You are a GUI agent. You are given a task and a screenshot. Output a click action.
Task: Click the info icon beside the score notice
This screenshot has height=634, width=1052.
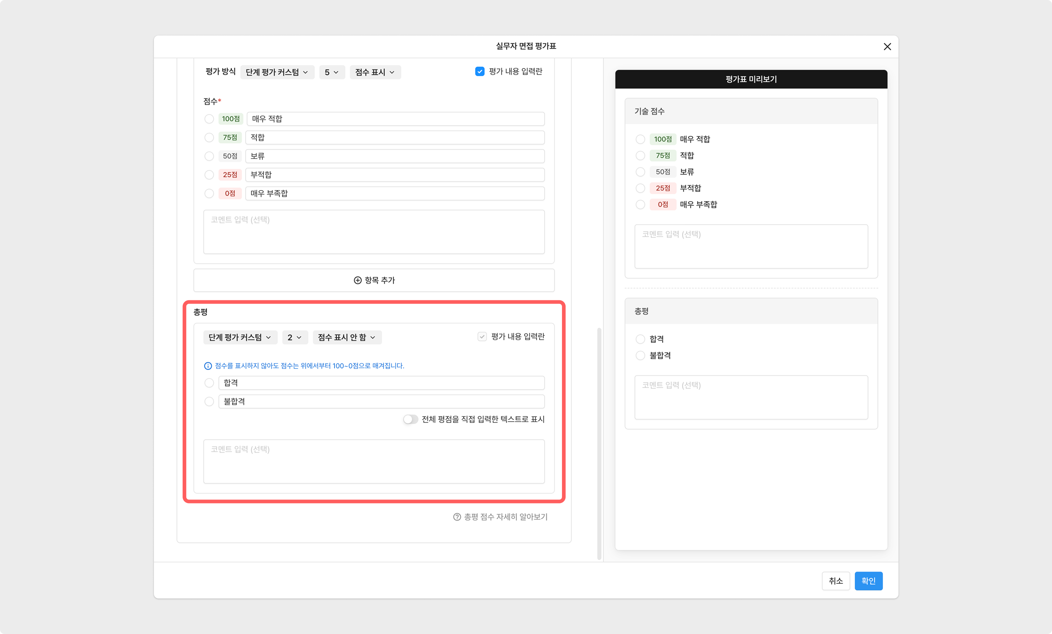[208, 366]
